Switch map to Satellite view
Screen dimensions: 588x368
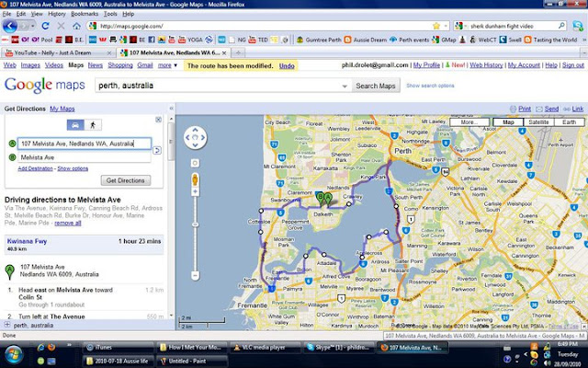click(x=538, y=122)
